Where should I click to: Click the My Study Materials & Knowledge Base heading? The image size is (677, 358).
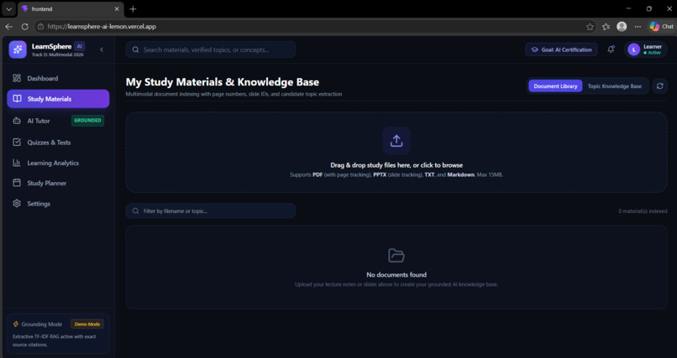click(223, 82)
